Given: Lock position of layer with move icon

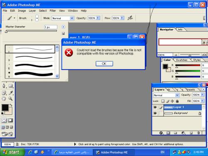Looking at the screenshot, I should 172,101.
